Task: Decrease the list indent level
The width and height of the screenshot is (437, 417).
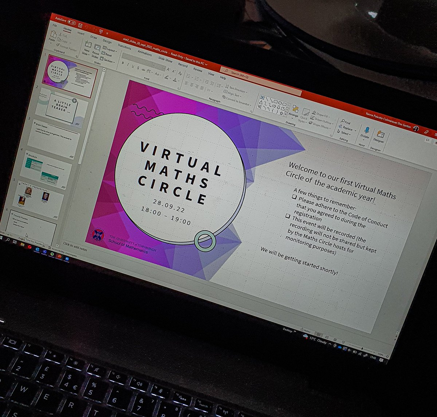Action: 206,82
